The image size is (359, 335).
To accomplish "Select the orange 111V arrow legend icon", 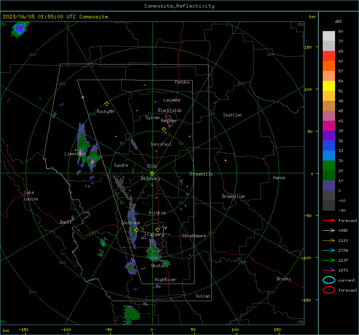I will [329, 240].
